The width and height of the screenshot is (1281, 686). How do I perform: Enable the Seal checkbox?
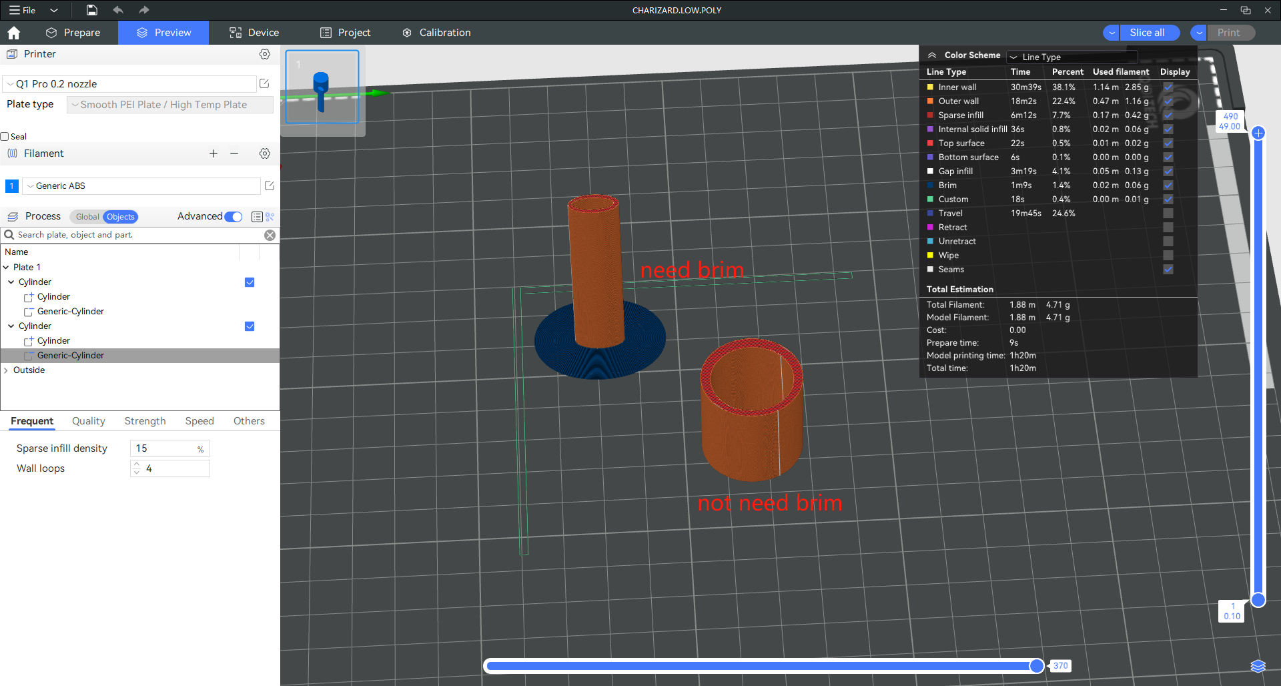click(5, 137)
